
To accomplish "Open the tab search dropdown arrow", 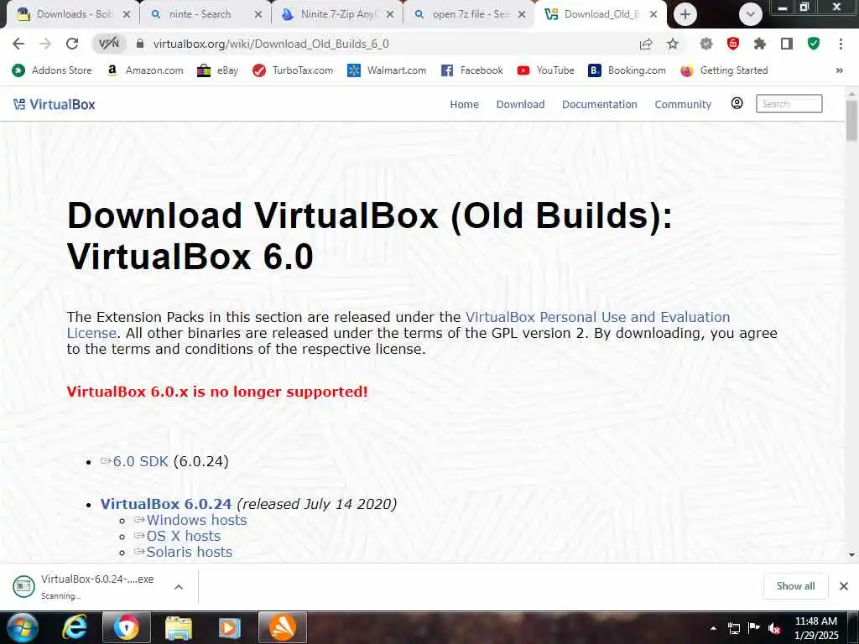I will click(x=751, y=14).
